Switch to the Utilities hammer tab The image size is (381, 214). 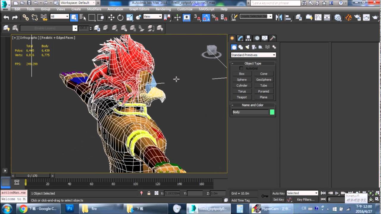[273, 38]
